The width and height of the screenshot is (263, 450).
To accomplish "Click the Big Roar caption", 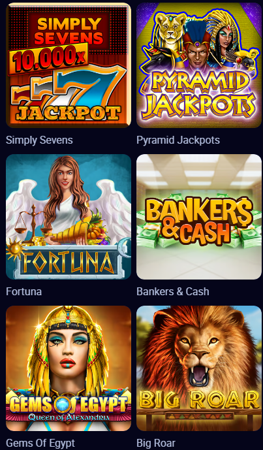I will [x=156, y=443].
